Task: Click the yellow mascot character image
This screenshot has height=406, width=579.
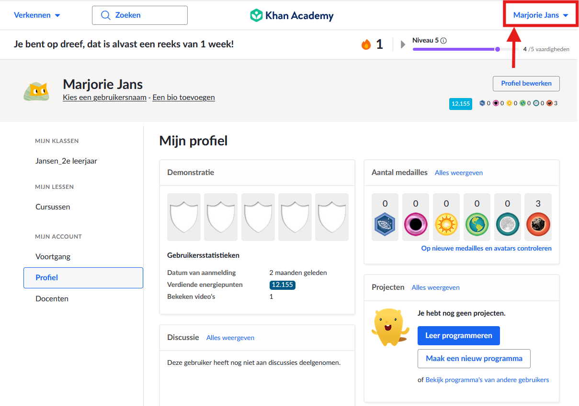Action: [x=391, y=328]
